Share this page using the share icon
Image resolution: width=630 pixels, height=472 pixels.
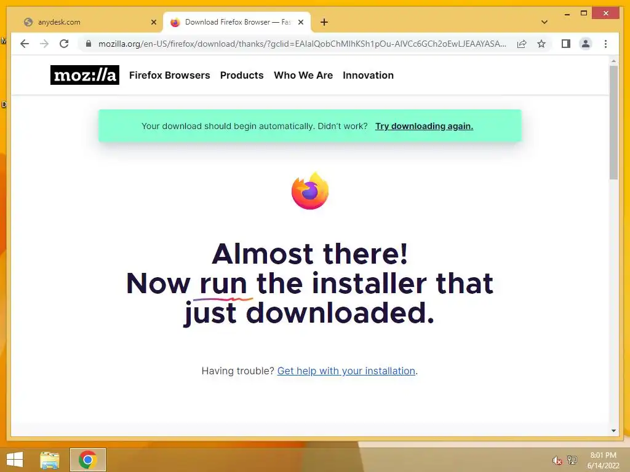(522, 44)
